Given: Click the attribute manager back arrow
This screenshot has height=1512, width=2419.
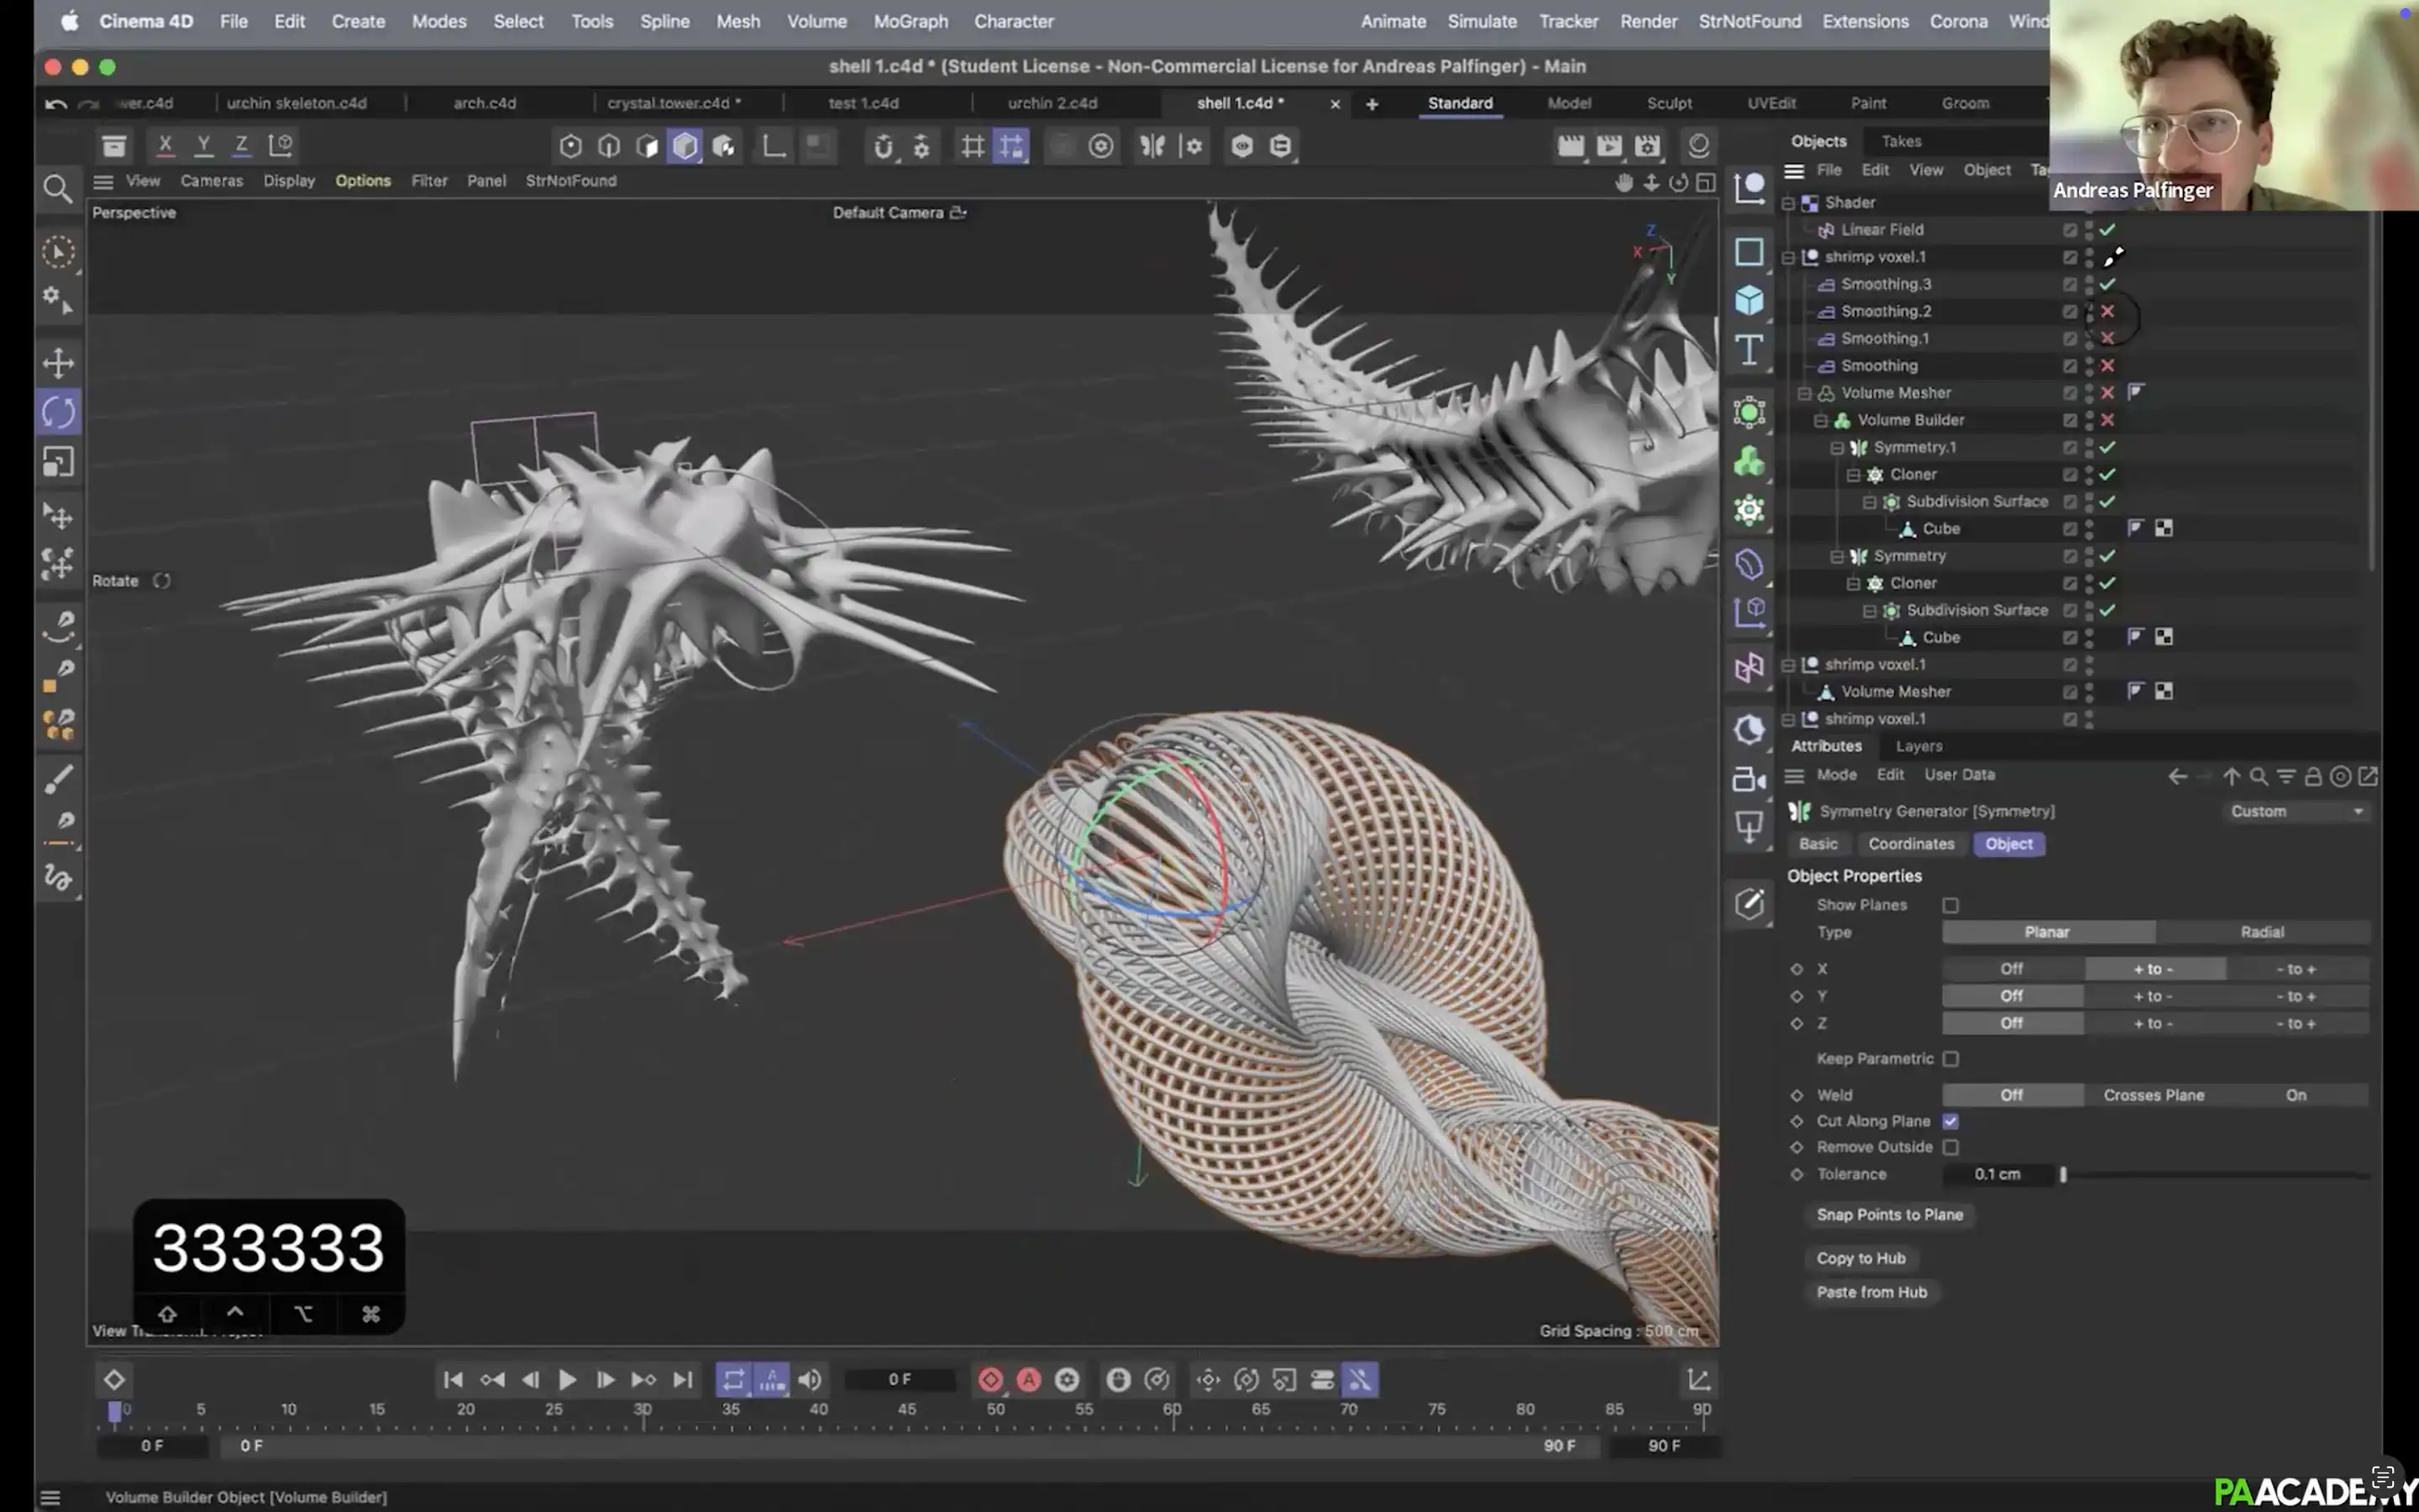Looking at the screenshot, I should pos(2177,776).
